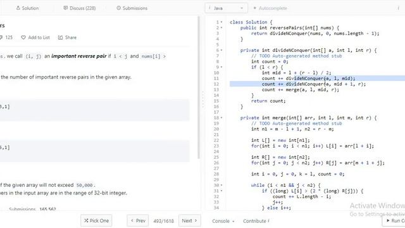Image resolution: width=405 pixels, height=228 pixels.
Task: Collapse the divideNConquer method fold arrow on line 6
Action: (221, 51)
